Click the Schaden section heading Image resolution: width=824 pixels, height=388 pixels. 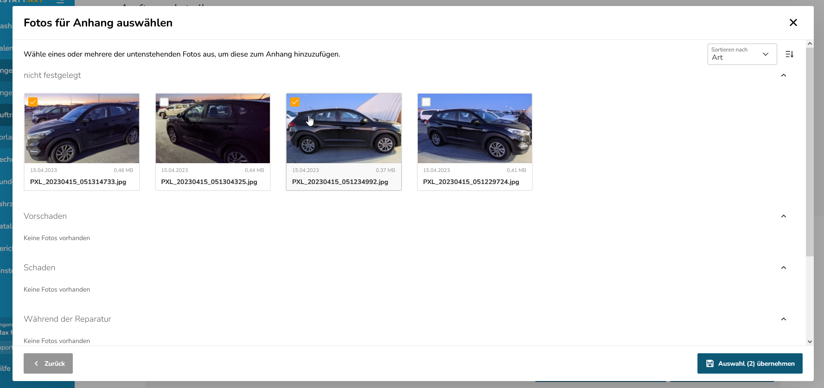[39, 267]
